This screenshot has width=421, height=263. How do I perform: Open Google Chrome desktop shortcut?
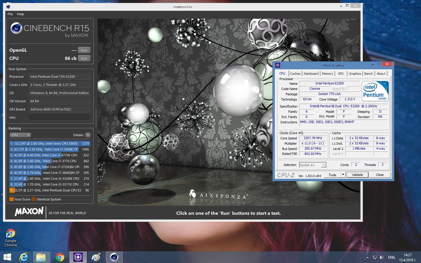[11, 238]
